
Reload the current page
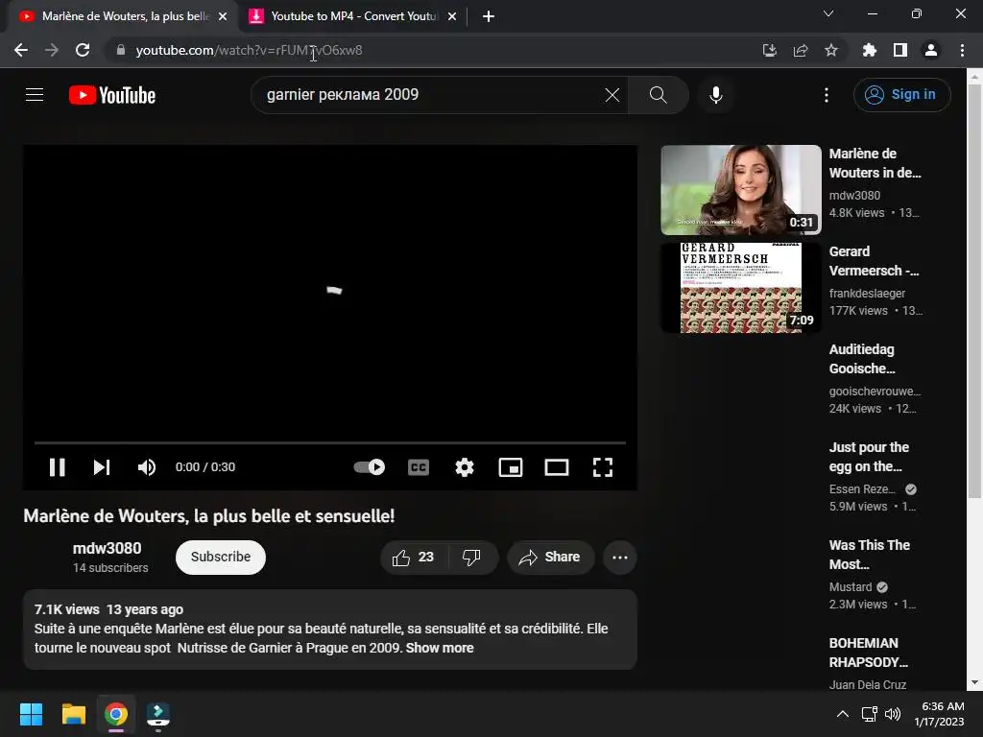[x=83, y=50]
